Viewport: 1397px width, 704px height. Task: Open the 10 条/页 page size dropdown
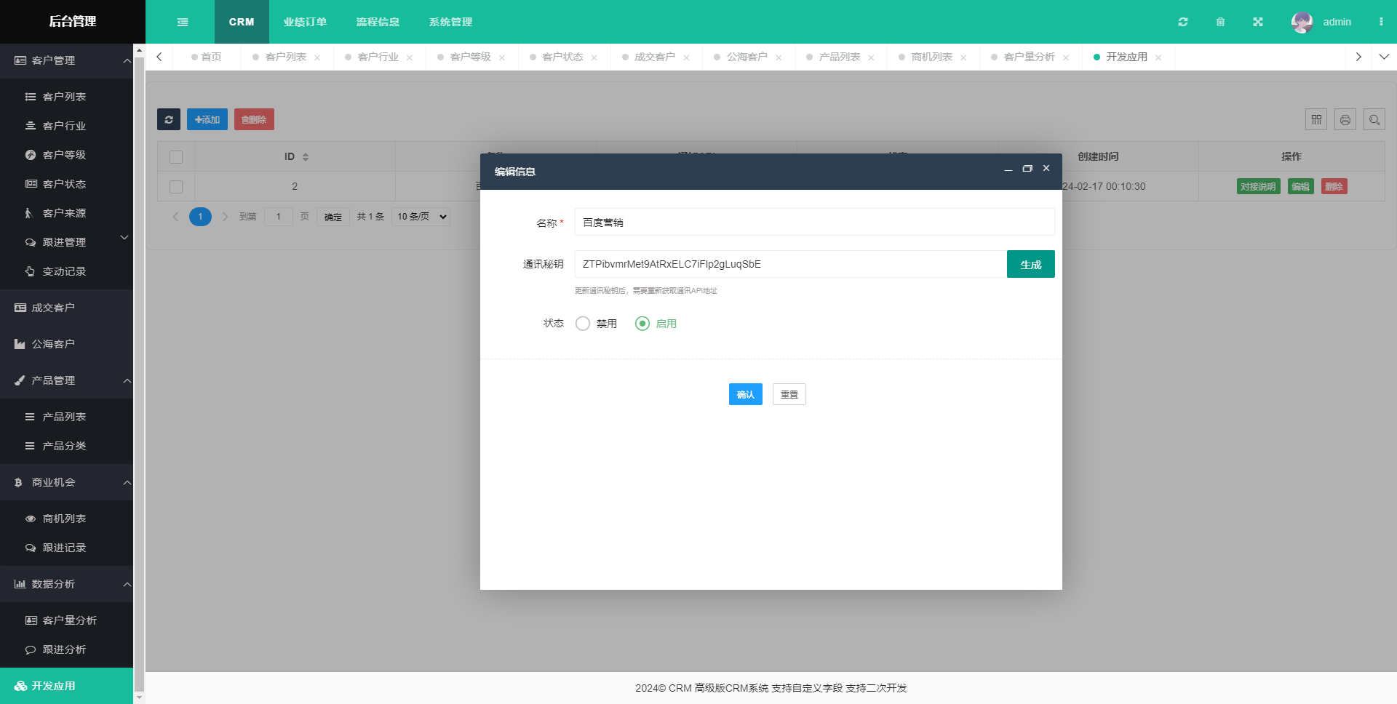421,217
